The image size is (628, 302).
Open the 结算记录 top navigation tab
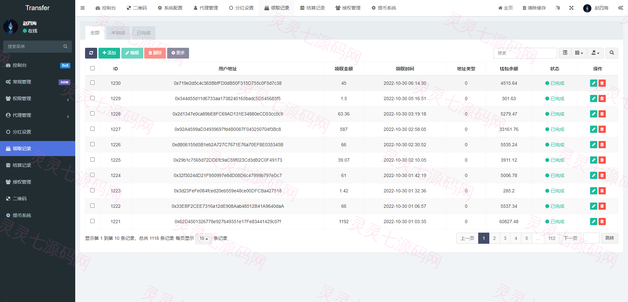tap(312, 8)
